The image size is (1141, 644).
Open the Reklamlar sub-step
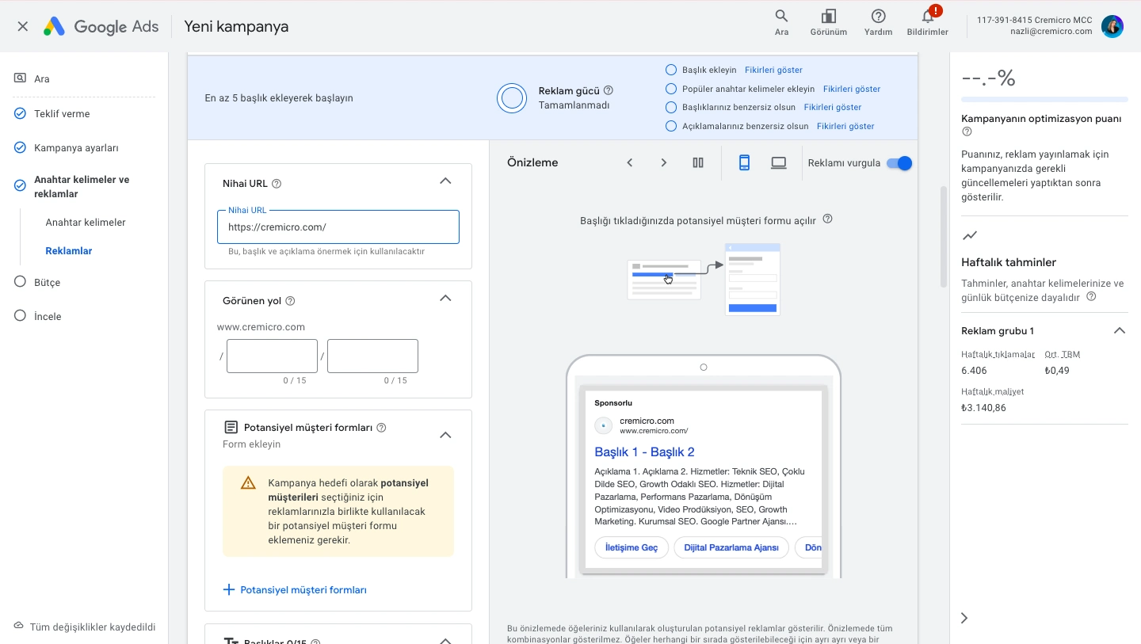69,251
